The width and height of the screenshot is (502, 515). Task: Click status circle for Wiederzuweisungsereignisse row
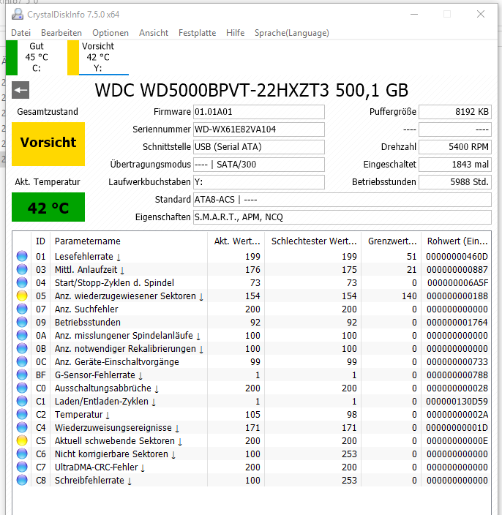(22, 427)
